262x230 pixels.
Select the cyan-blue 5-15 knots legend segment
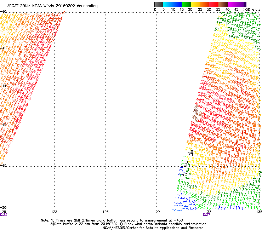point(172,4)
